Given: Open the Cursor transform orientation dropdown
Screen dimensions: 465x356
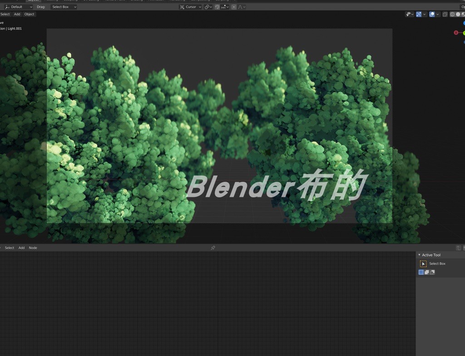Looking at the screenshot, I should pos(190,7).
